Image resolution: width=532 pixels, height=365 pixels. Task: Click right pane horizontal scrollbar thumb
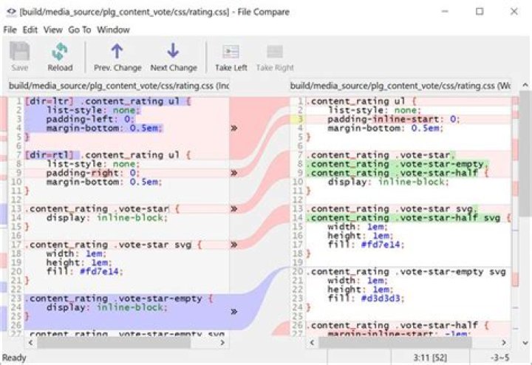coord(395,343)
